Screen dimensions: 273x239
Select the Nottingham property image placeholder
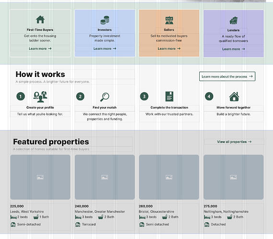tap(233, 177)
